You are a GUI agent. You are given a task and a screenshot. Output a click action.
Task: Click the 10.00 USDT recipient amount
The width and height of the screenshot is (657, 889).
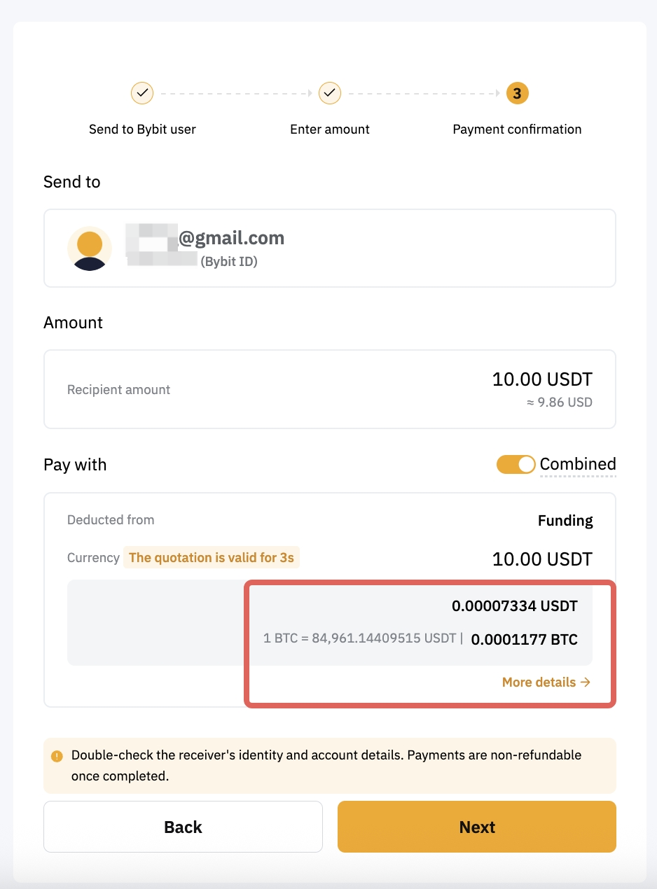pos(542,379)
